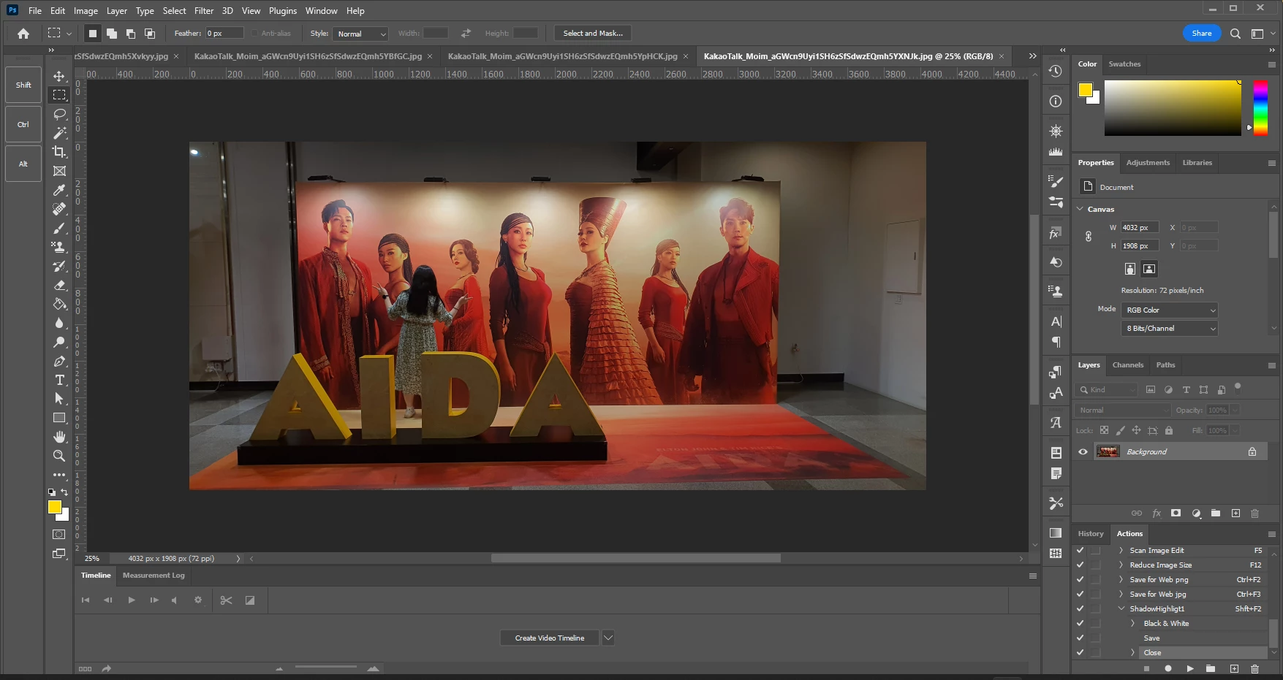
Task: Click the Add Layer Mask icon
Action: 1176,513
